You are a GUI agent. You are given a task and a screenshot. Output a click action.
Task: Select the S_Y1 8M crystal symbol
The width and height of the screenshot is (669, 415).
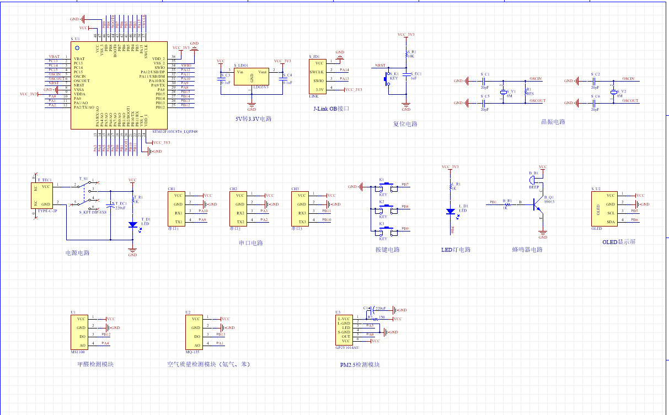(503, 92)
